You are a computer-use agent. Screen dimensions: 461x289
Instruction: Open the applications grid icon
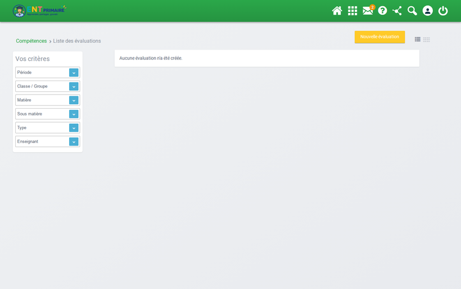click(x=352, y=11)
